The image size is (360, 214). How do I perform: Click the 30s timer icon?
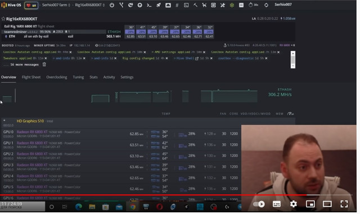253,5
